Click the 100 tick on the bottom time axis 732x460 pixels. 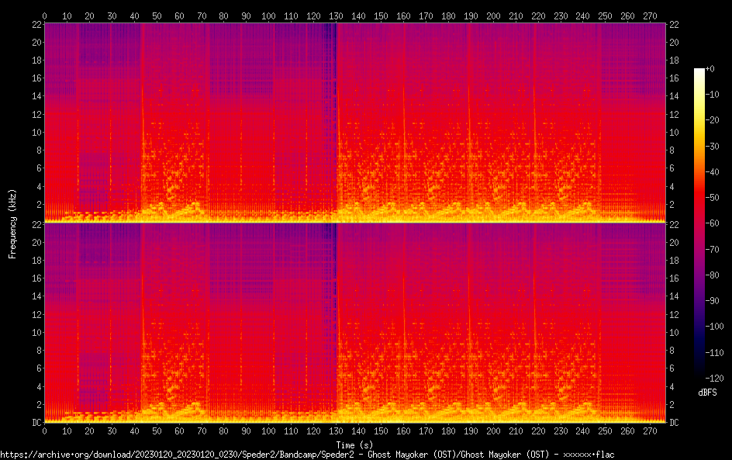pyautogui.click(x=268, y=431)
